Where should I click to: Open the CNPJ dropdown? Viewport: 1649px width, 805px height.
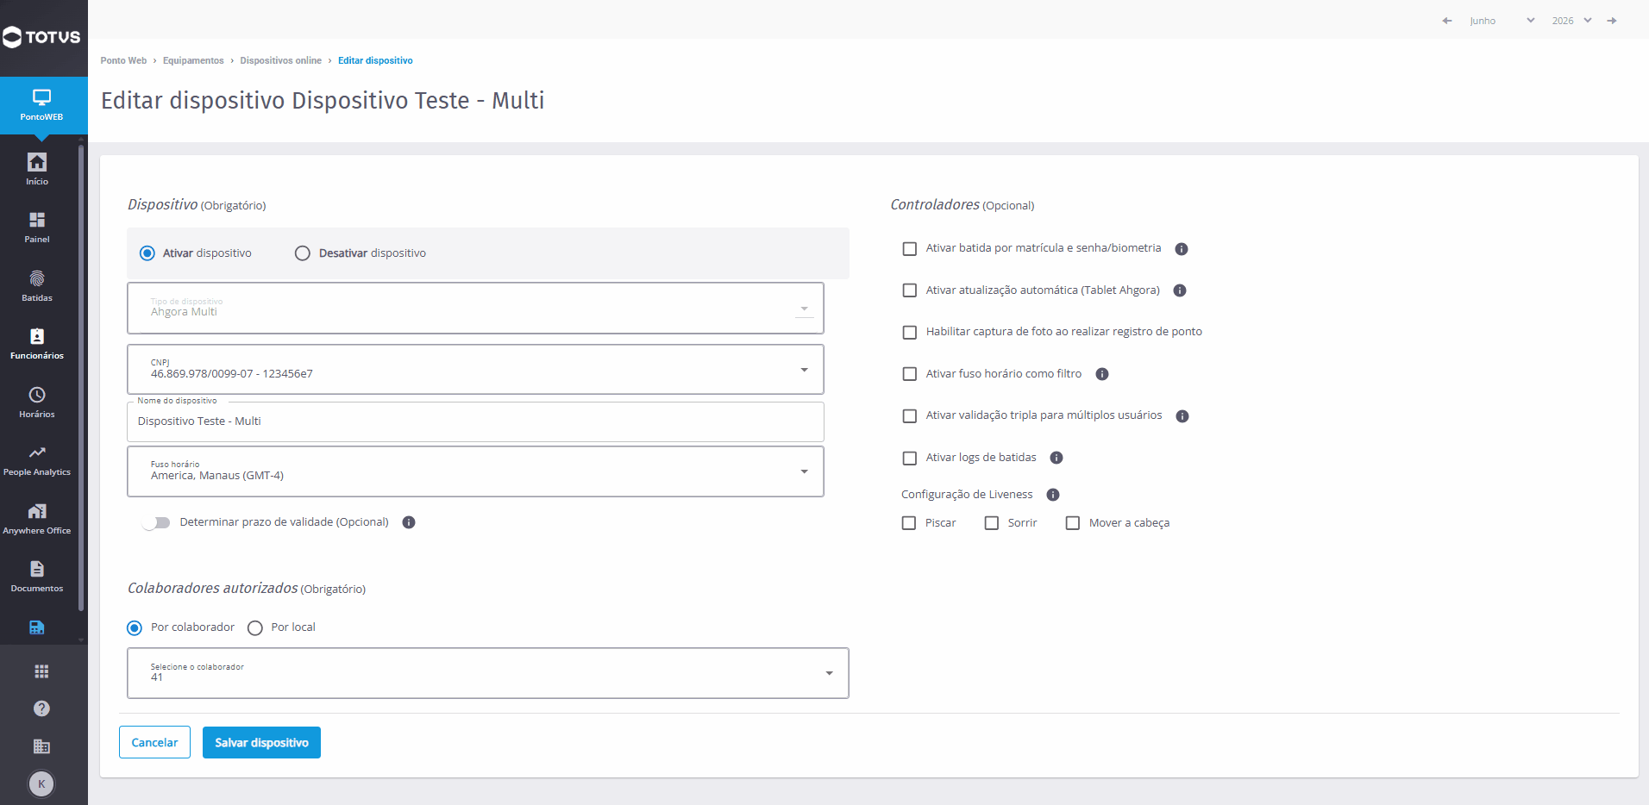pyautogui.click(x=475, y=370)
